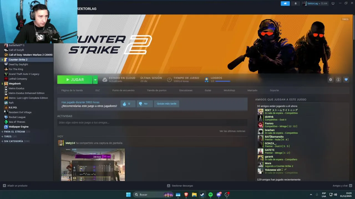Open the Workshop tab
Viewport: 355px width, 199px height.
[x=229, y=90]
